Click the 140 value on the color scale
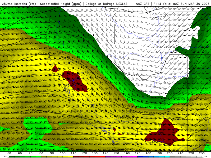211x158 pixels. coord(105,153)
